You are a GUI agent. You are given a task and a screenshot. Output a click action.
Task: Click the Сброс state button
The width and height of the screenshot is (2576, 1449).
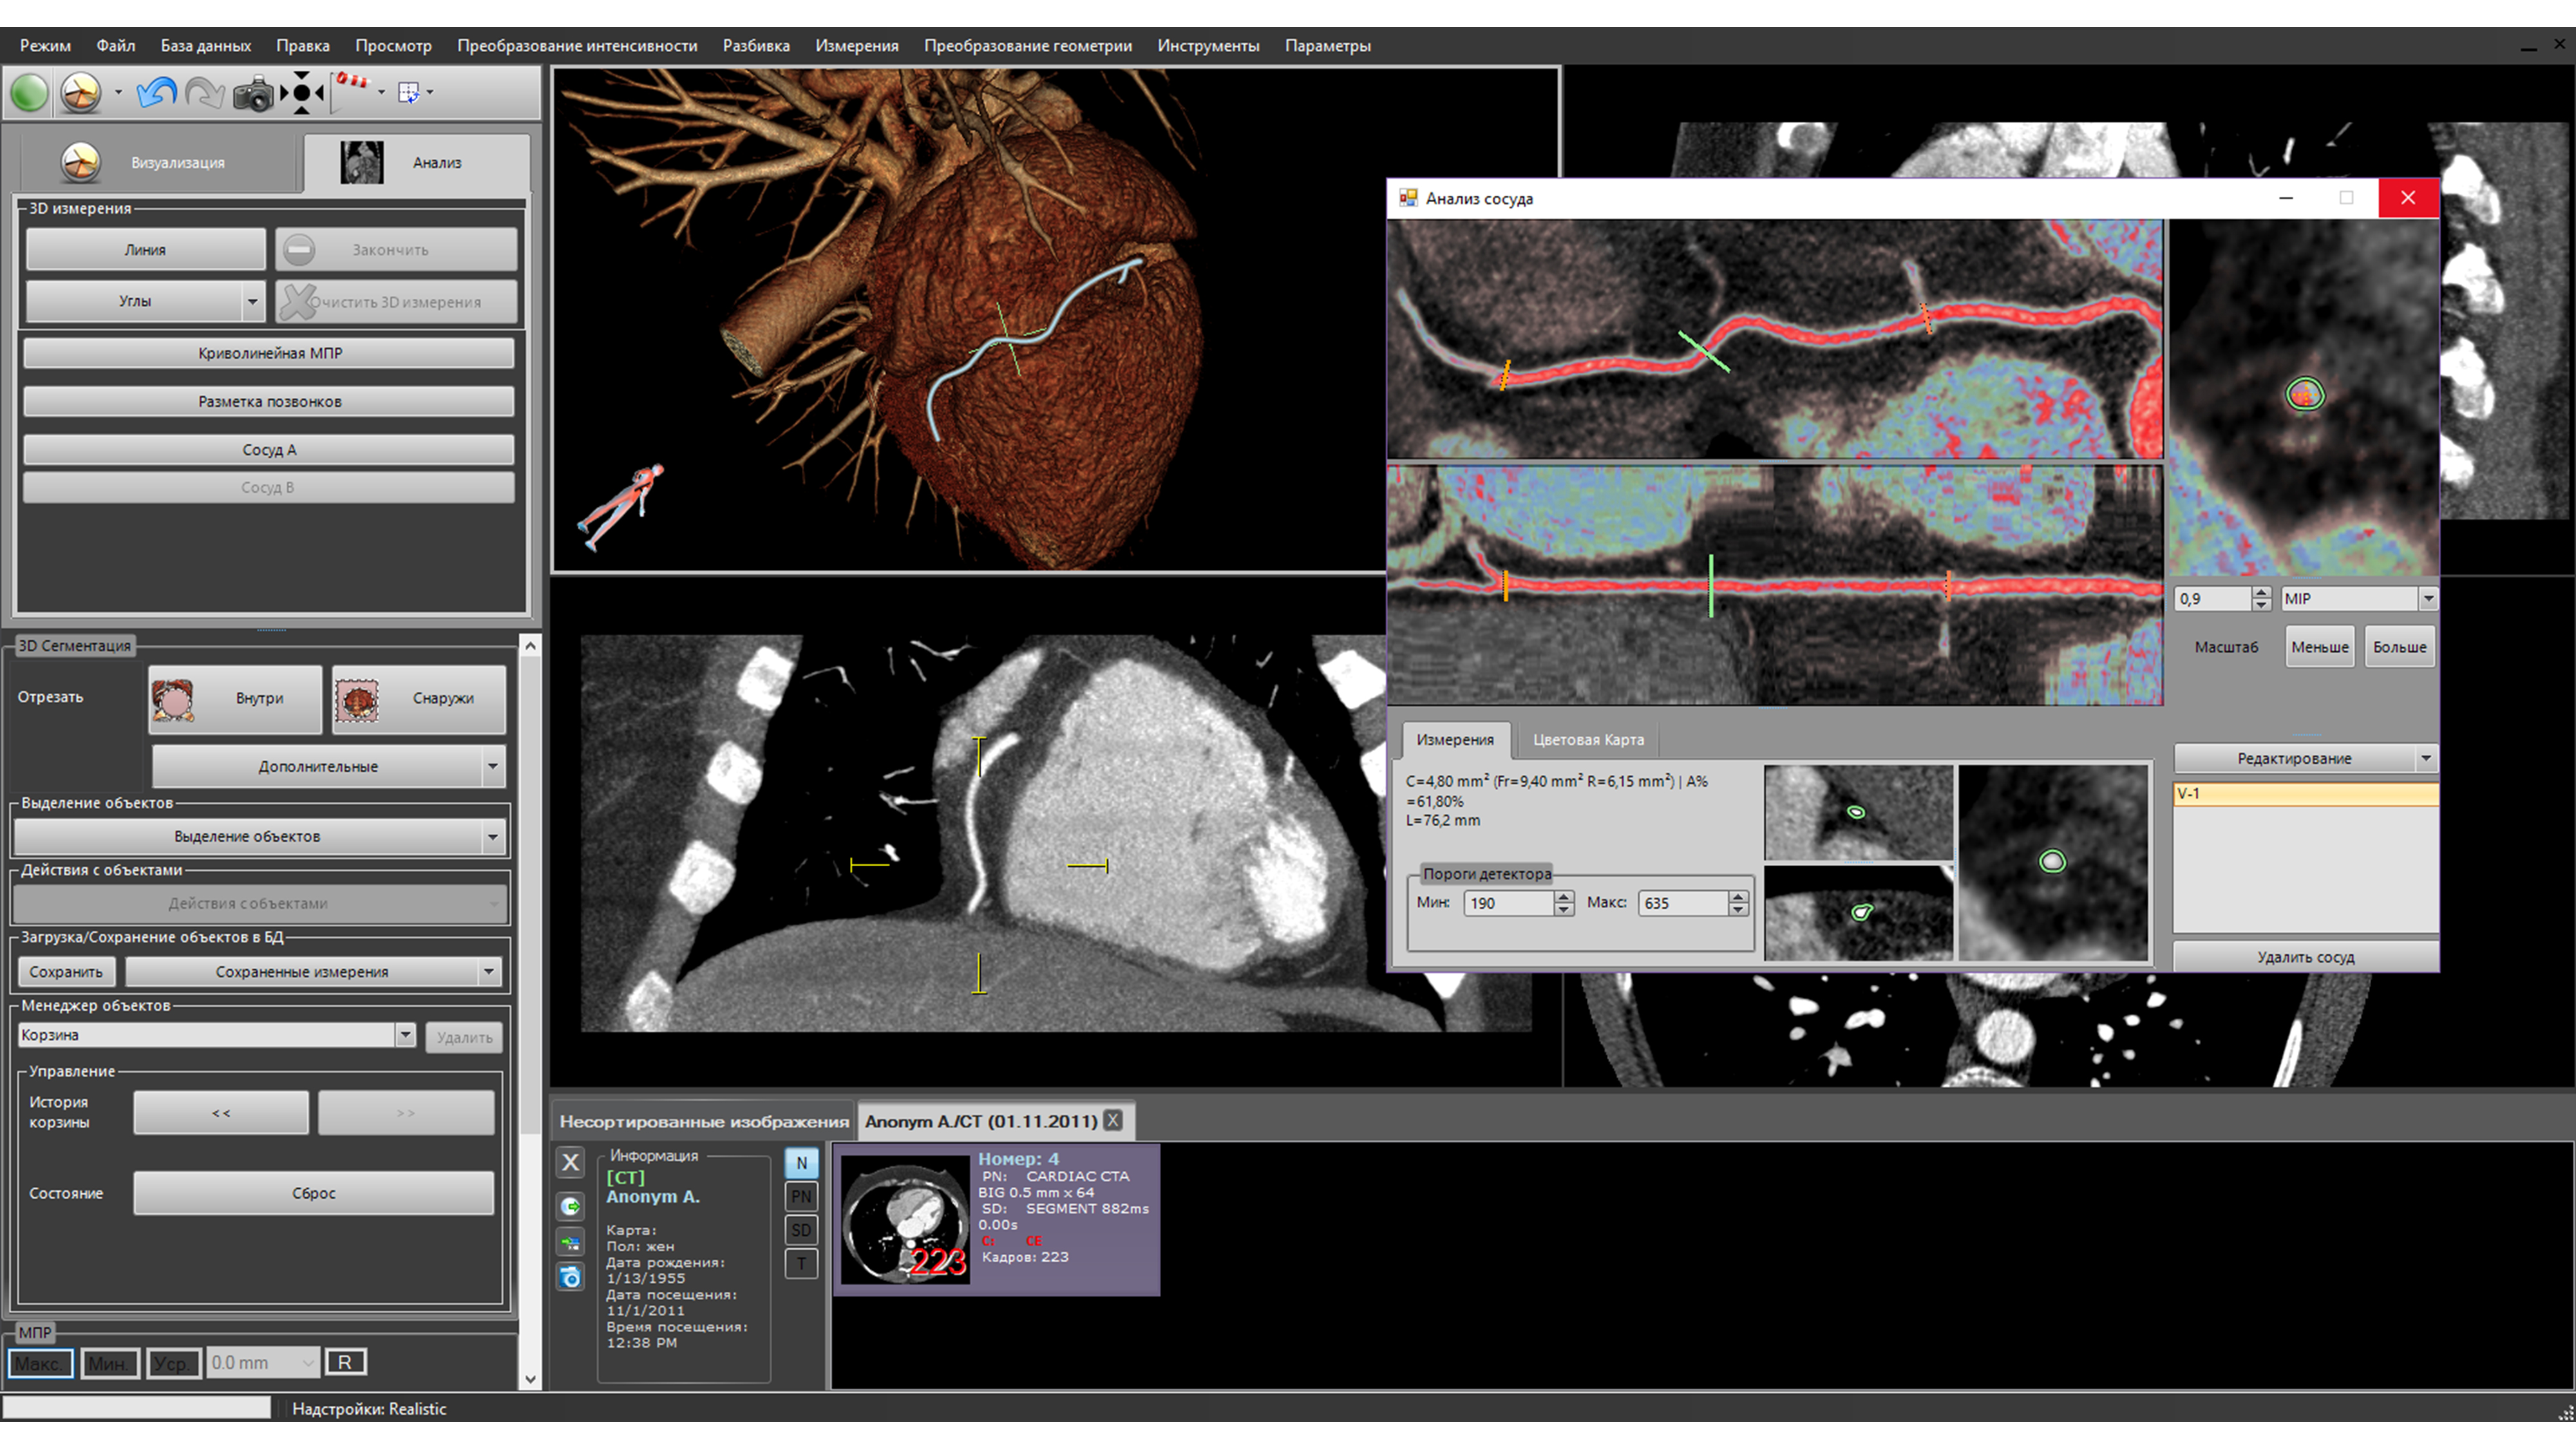pyautogui.click(x=314, y=1193)
